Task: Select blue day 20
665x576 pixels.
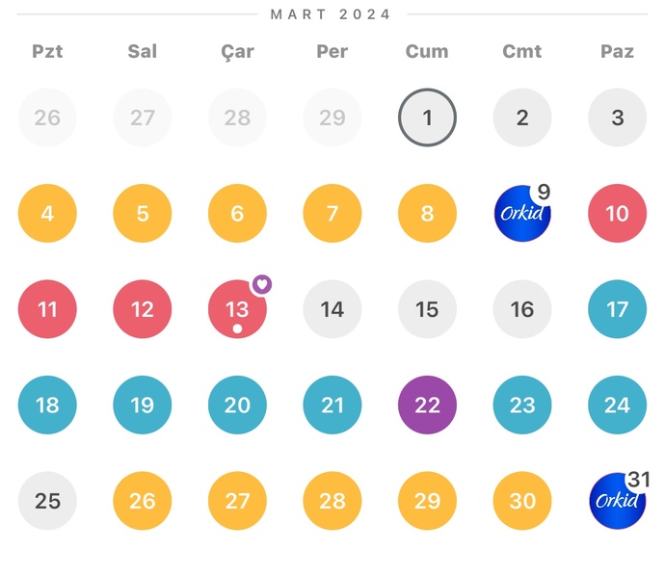Action: 237,405
